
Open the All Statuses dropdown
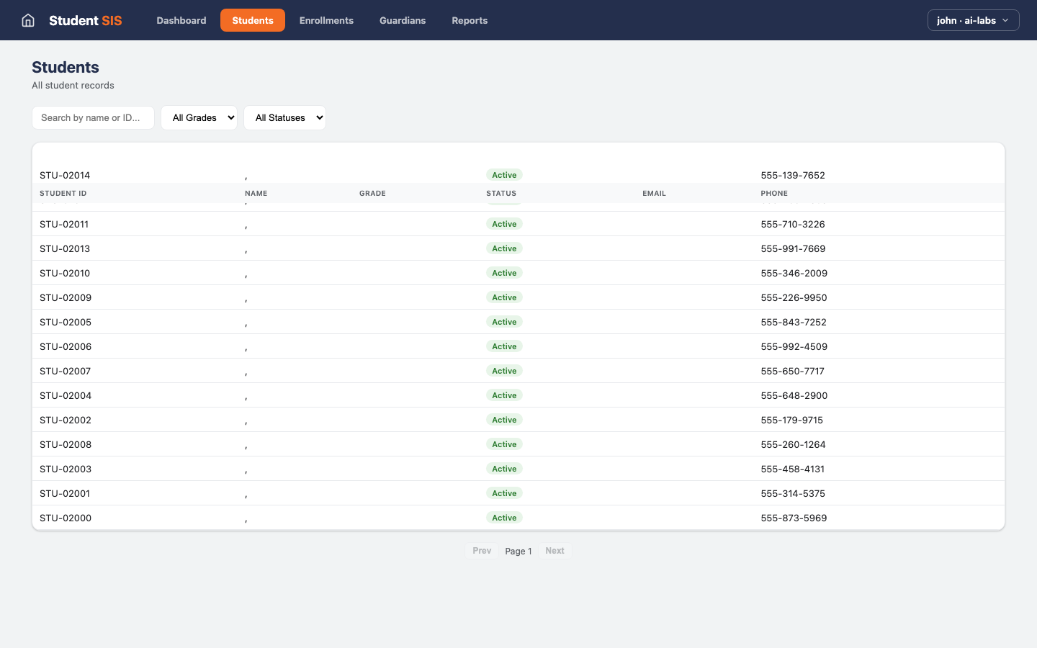coord(284,117)
